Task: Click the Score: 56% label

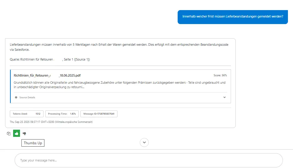Action: pyautogui.click(x=220, y=75)
